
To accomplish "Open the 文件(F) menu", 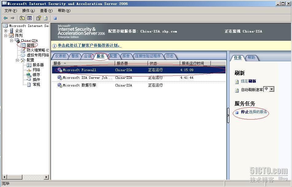I will [11, 11].
